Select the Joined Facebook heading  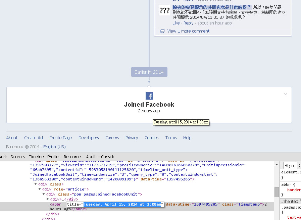click(149, 105)
